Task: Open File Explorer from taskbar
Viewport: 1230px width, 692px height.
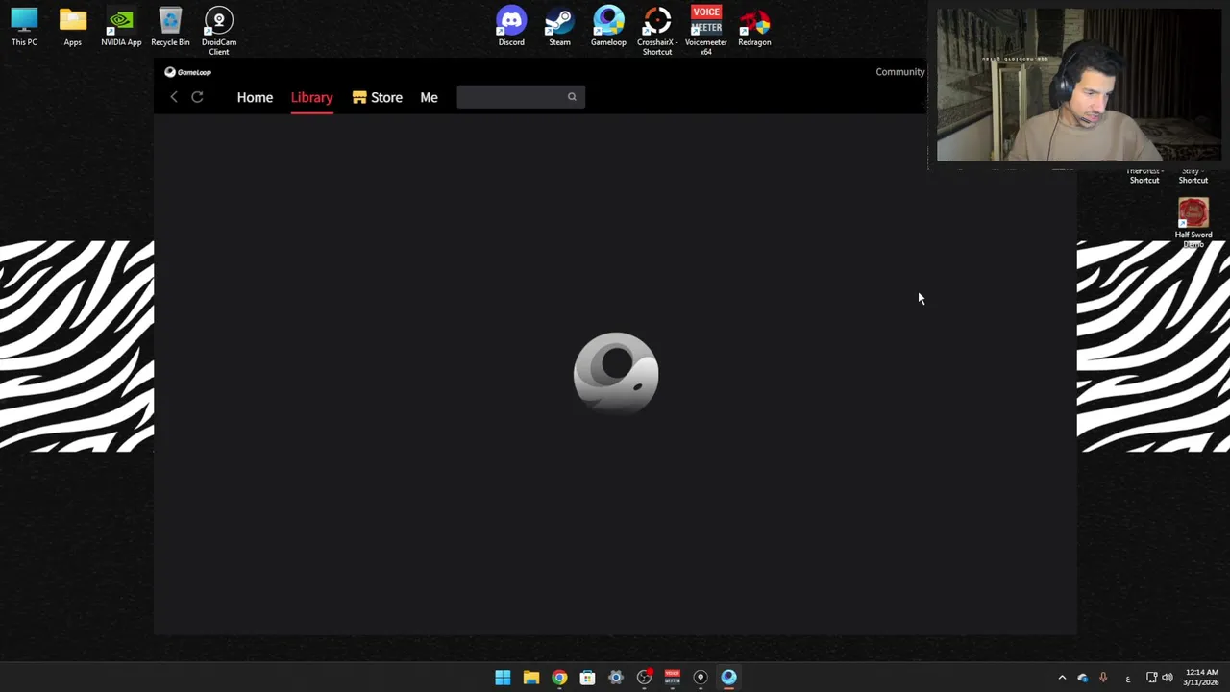Action: 530,678
